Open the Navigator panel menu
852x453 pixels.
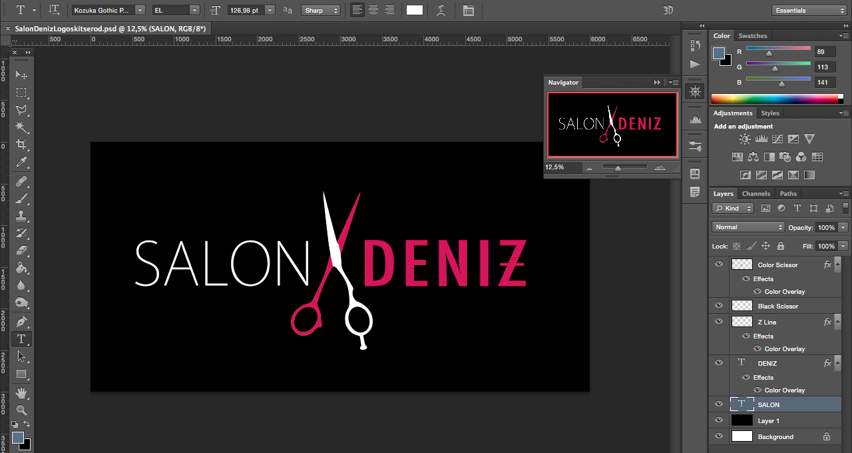[x=674, y=83]
